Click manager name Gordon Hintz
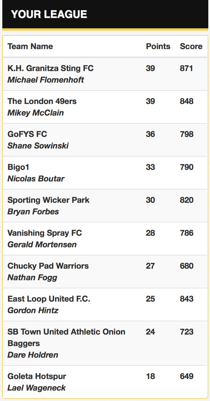Image resolution: width=210 pixels, height=401 pixels. [x=33, y=311]
